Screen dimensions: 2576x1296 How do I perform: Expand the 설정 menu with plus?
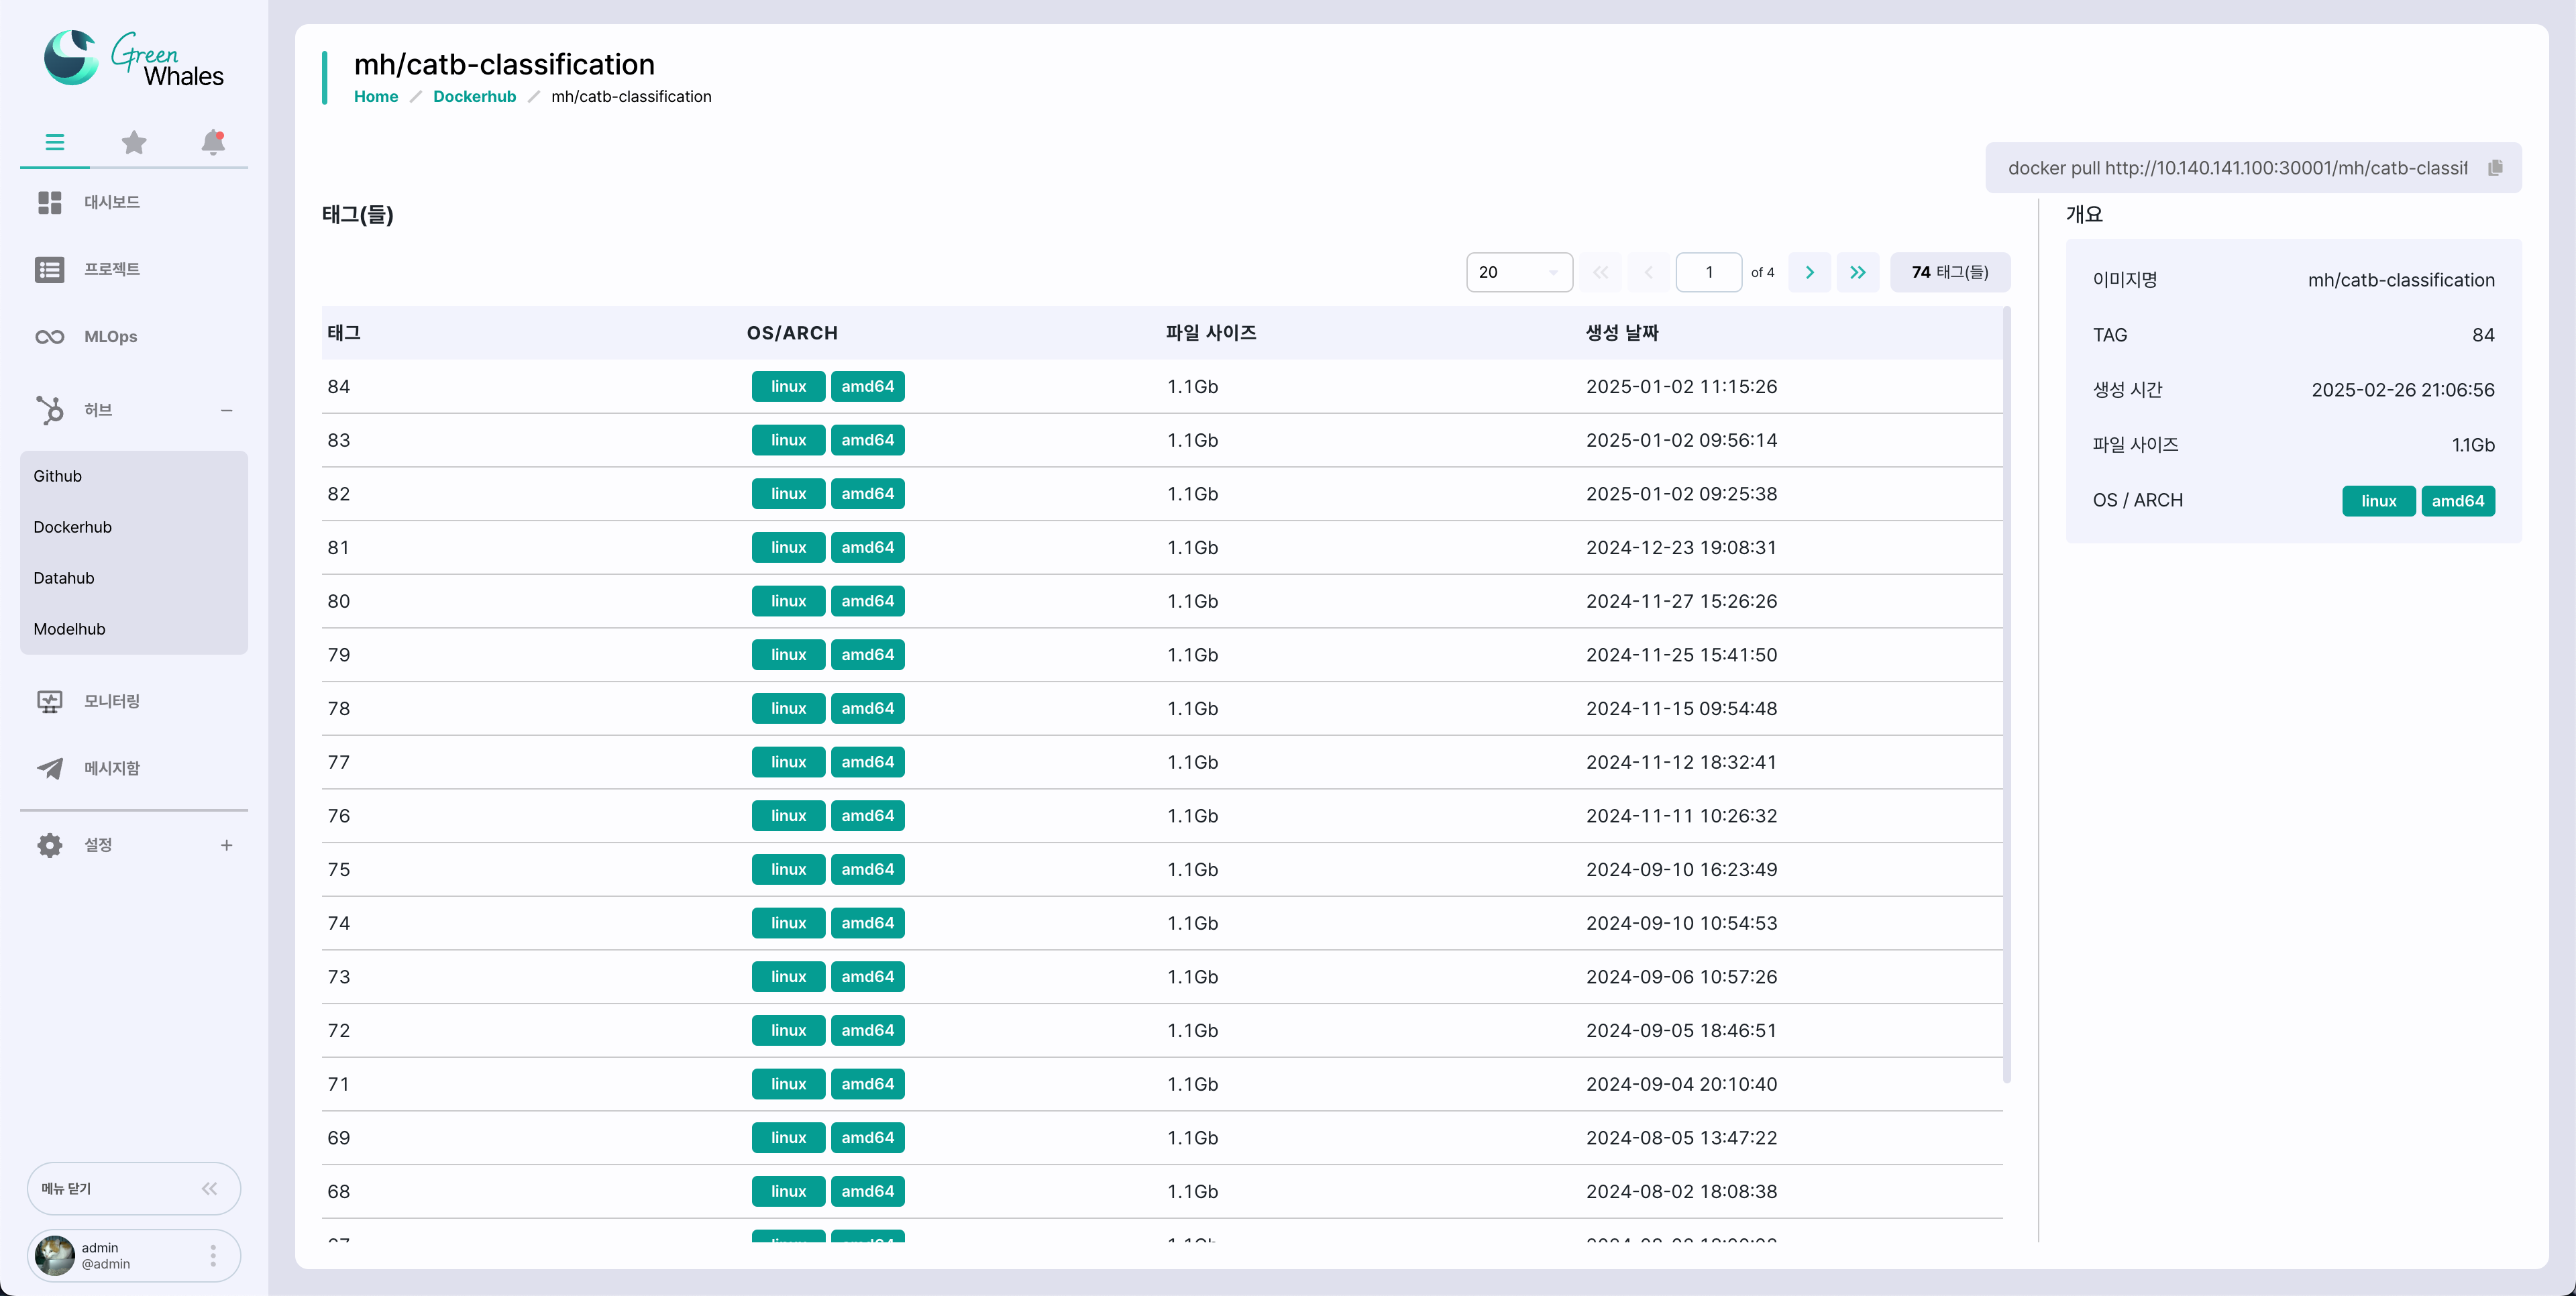click(227, 845)
